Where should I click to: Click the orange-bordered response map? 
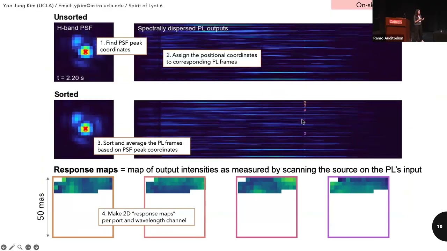click(83, 207)
